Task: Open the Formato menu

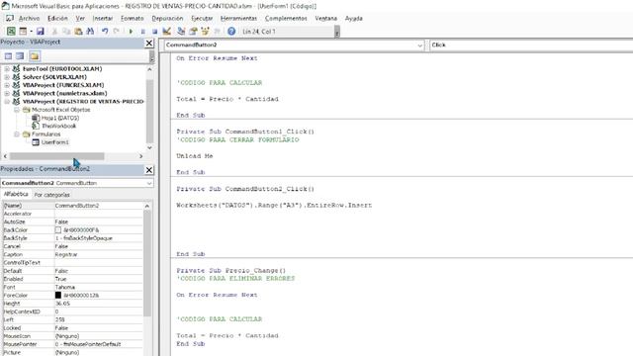Action: pos(132,18)
